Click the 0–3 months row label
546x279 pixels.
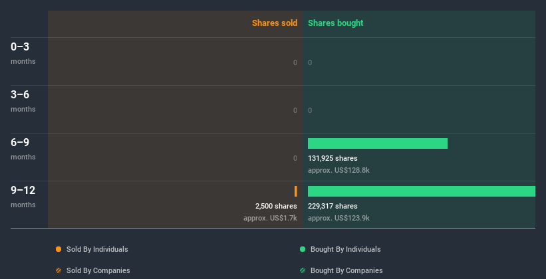click(23, 53)
